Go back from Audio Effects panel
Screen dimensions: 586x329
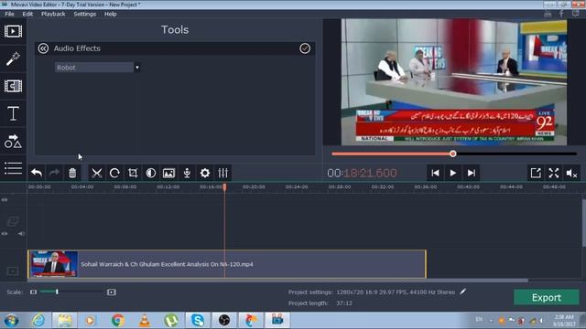(x=43, y=48)
